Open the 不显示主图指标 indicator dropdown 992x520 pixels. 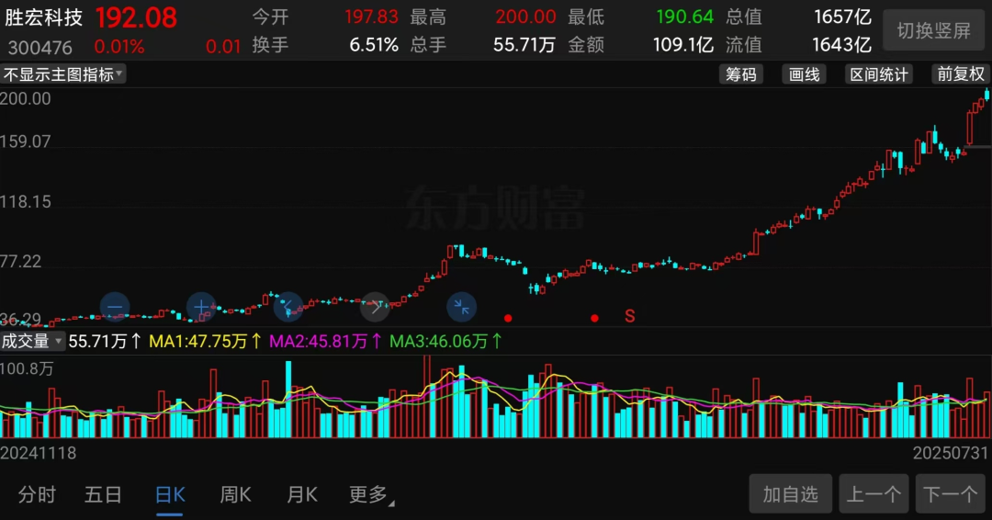click(63, 74)
